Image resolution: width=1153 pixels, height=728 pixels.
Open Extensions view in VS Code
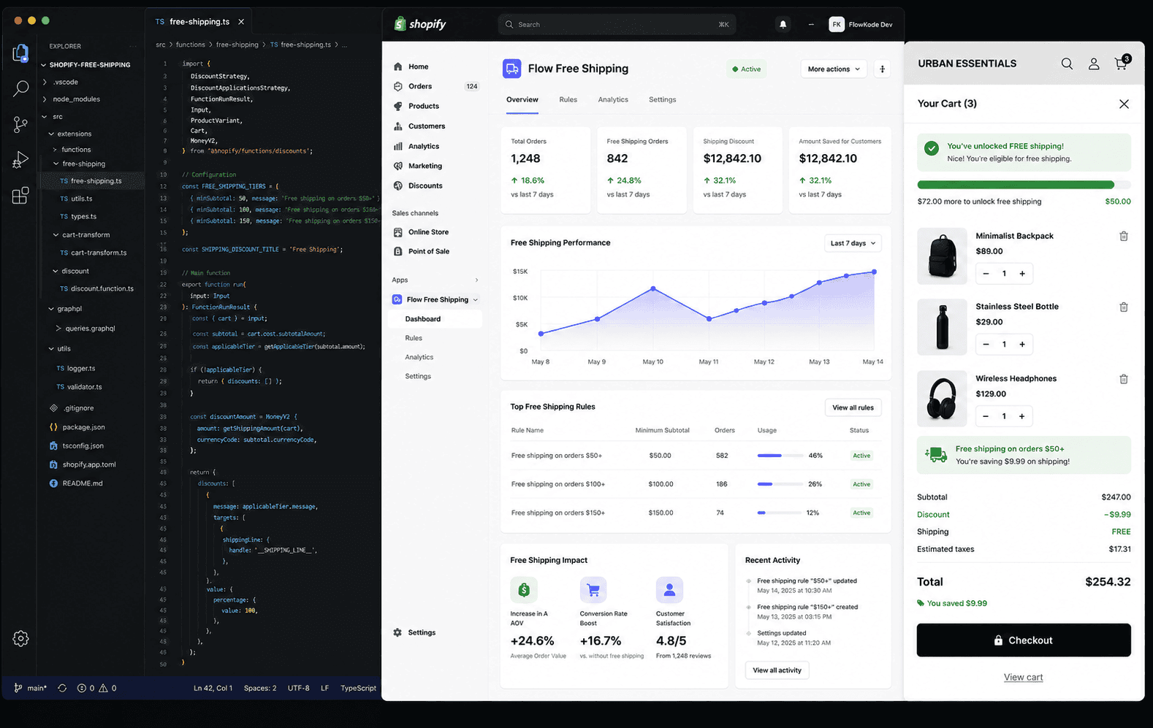tap(20, 195)
